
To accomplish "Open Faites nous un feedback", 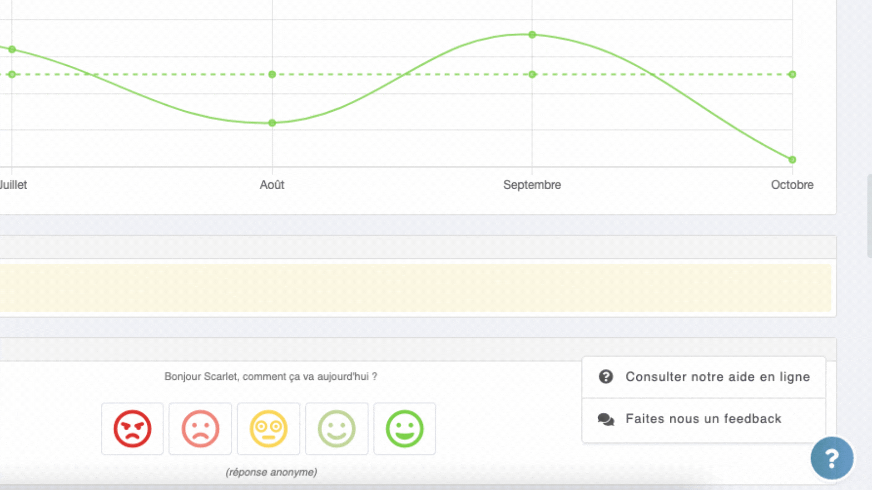I will 703,419.
